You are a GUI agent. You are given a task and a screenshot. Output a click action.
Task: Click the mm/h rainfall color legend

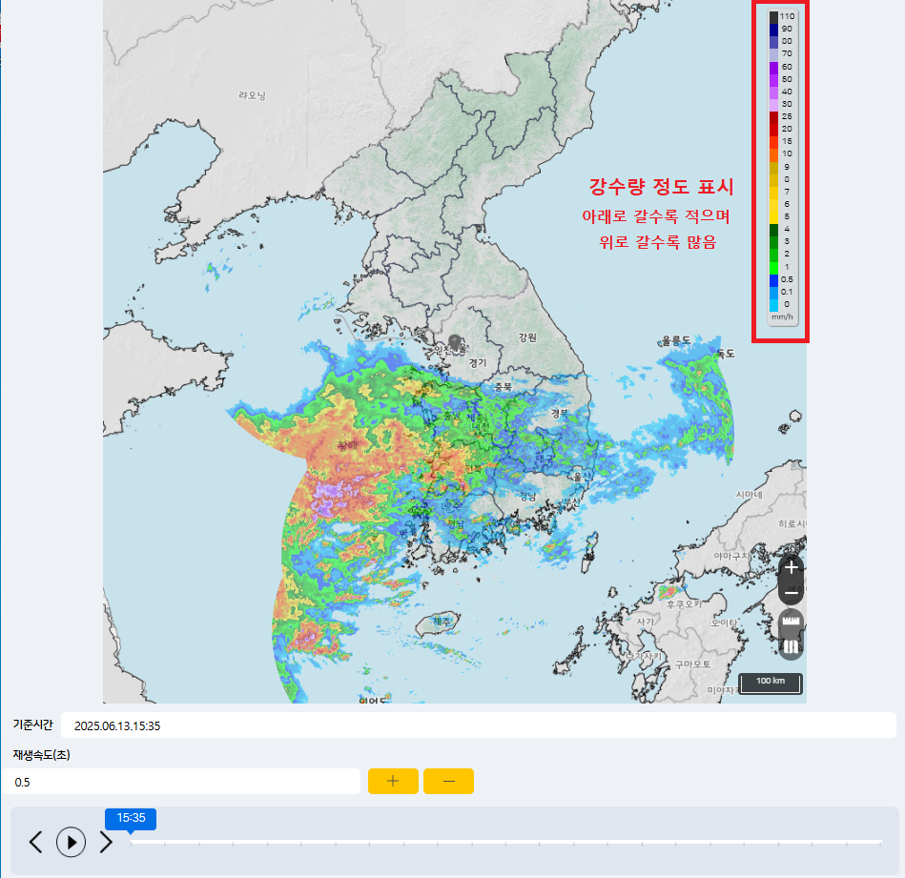point(781,166)
